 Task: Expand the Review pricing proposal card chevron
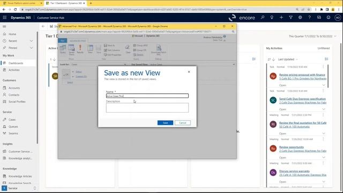(x=324, y=85)
